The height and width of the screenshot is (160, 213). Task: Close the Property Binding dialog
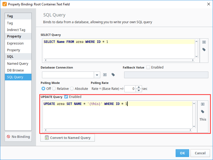pyautogui.click(x=209, y=4)
